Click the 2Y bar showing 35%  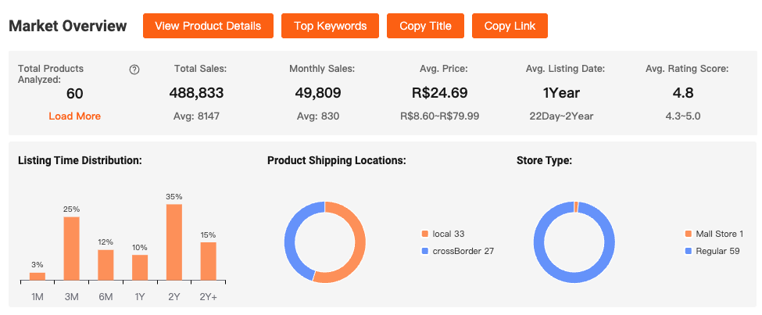174,242
